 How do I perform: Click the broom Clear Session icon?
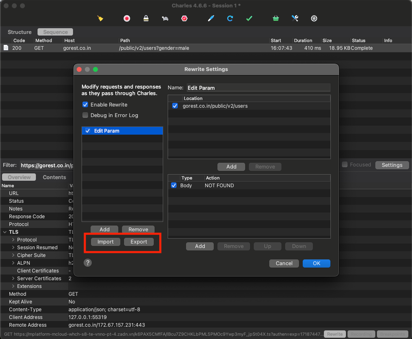[100, 18]
